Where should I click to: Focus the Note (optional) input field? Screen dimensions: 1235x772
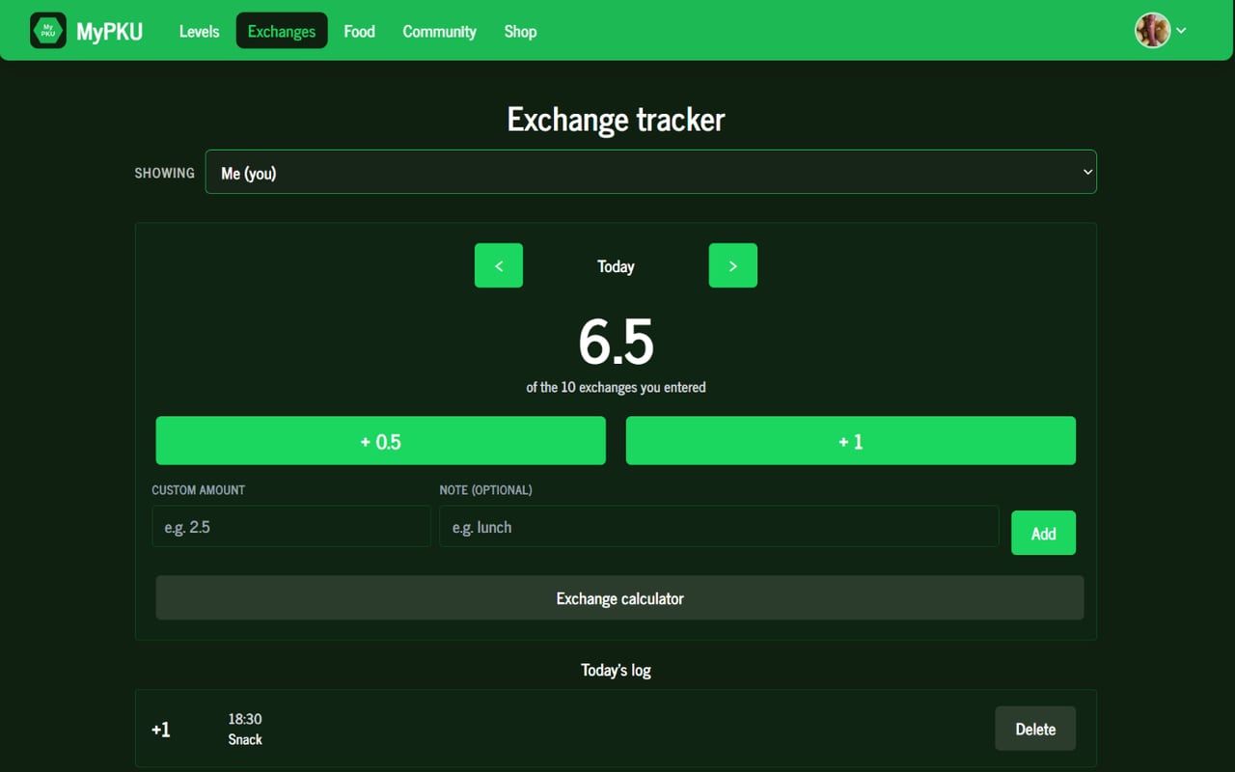tap(719, 527)
